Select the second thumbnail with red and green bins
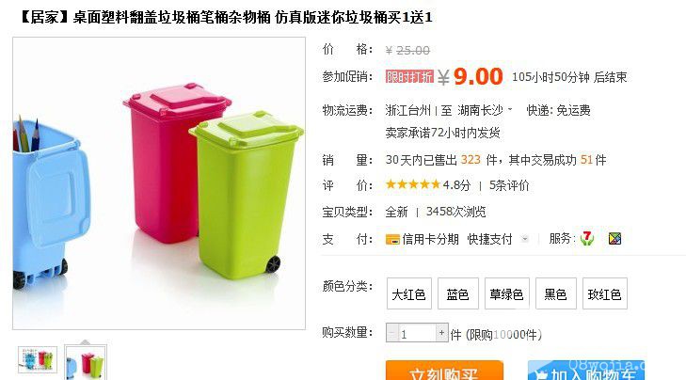The height and width of the screenshot is (380, 686). pyautogui.click(x=86, y=362)
